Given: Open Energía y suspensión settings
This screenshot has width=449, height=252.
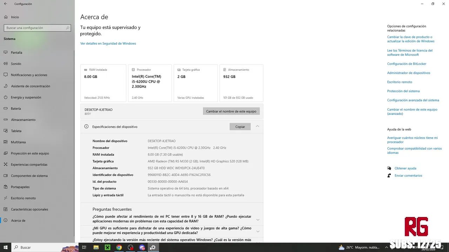Looking at the screenshot, I should (x=26, y=97).
